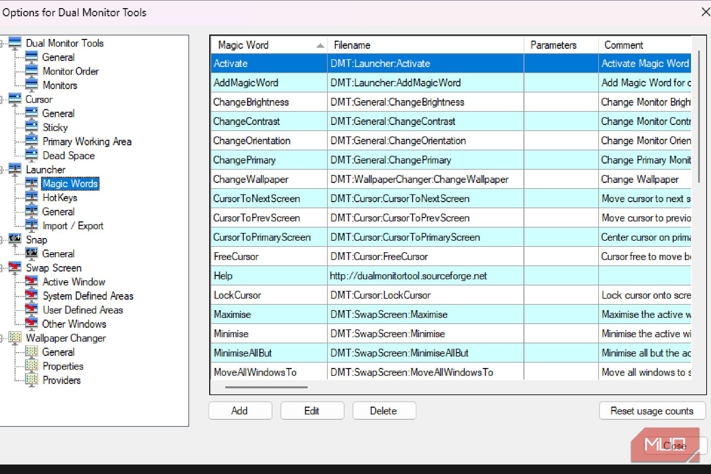Click the monitor icon beside Monitor Order
The height and width of the screenshot is (474, 711).
click(31, 71)
